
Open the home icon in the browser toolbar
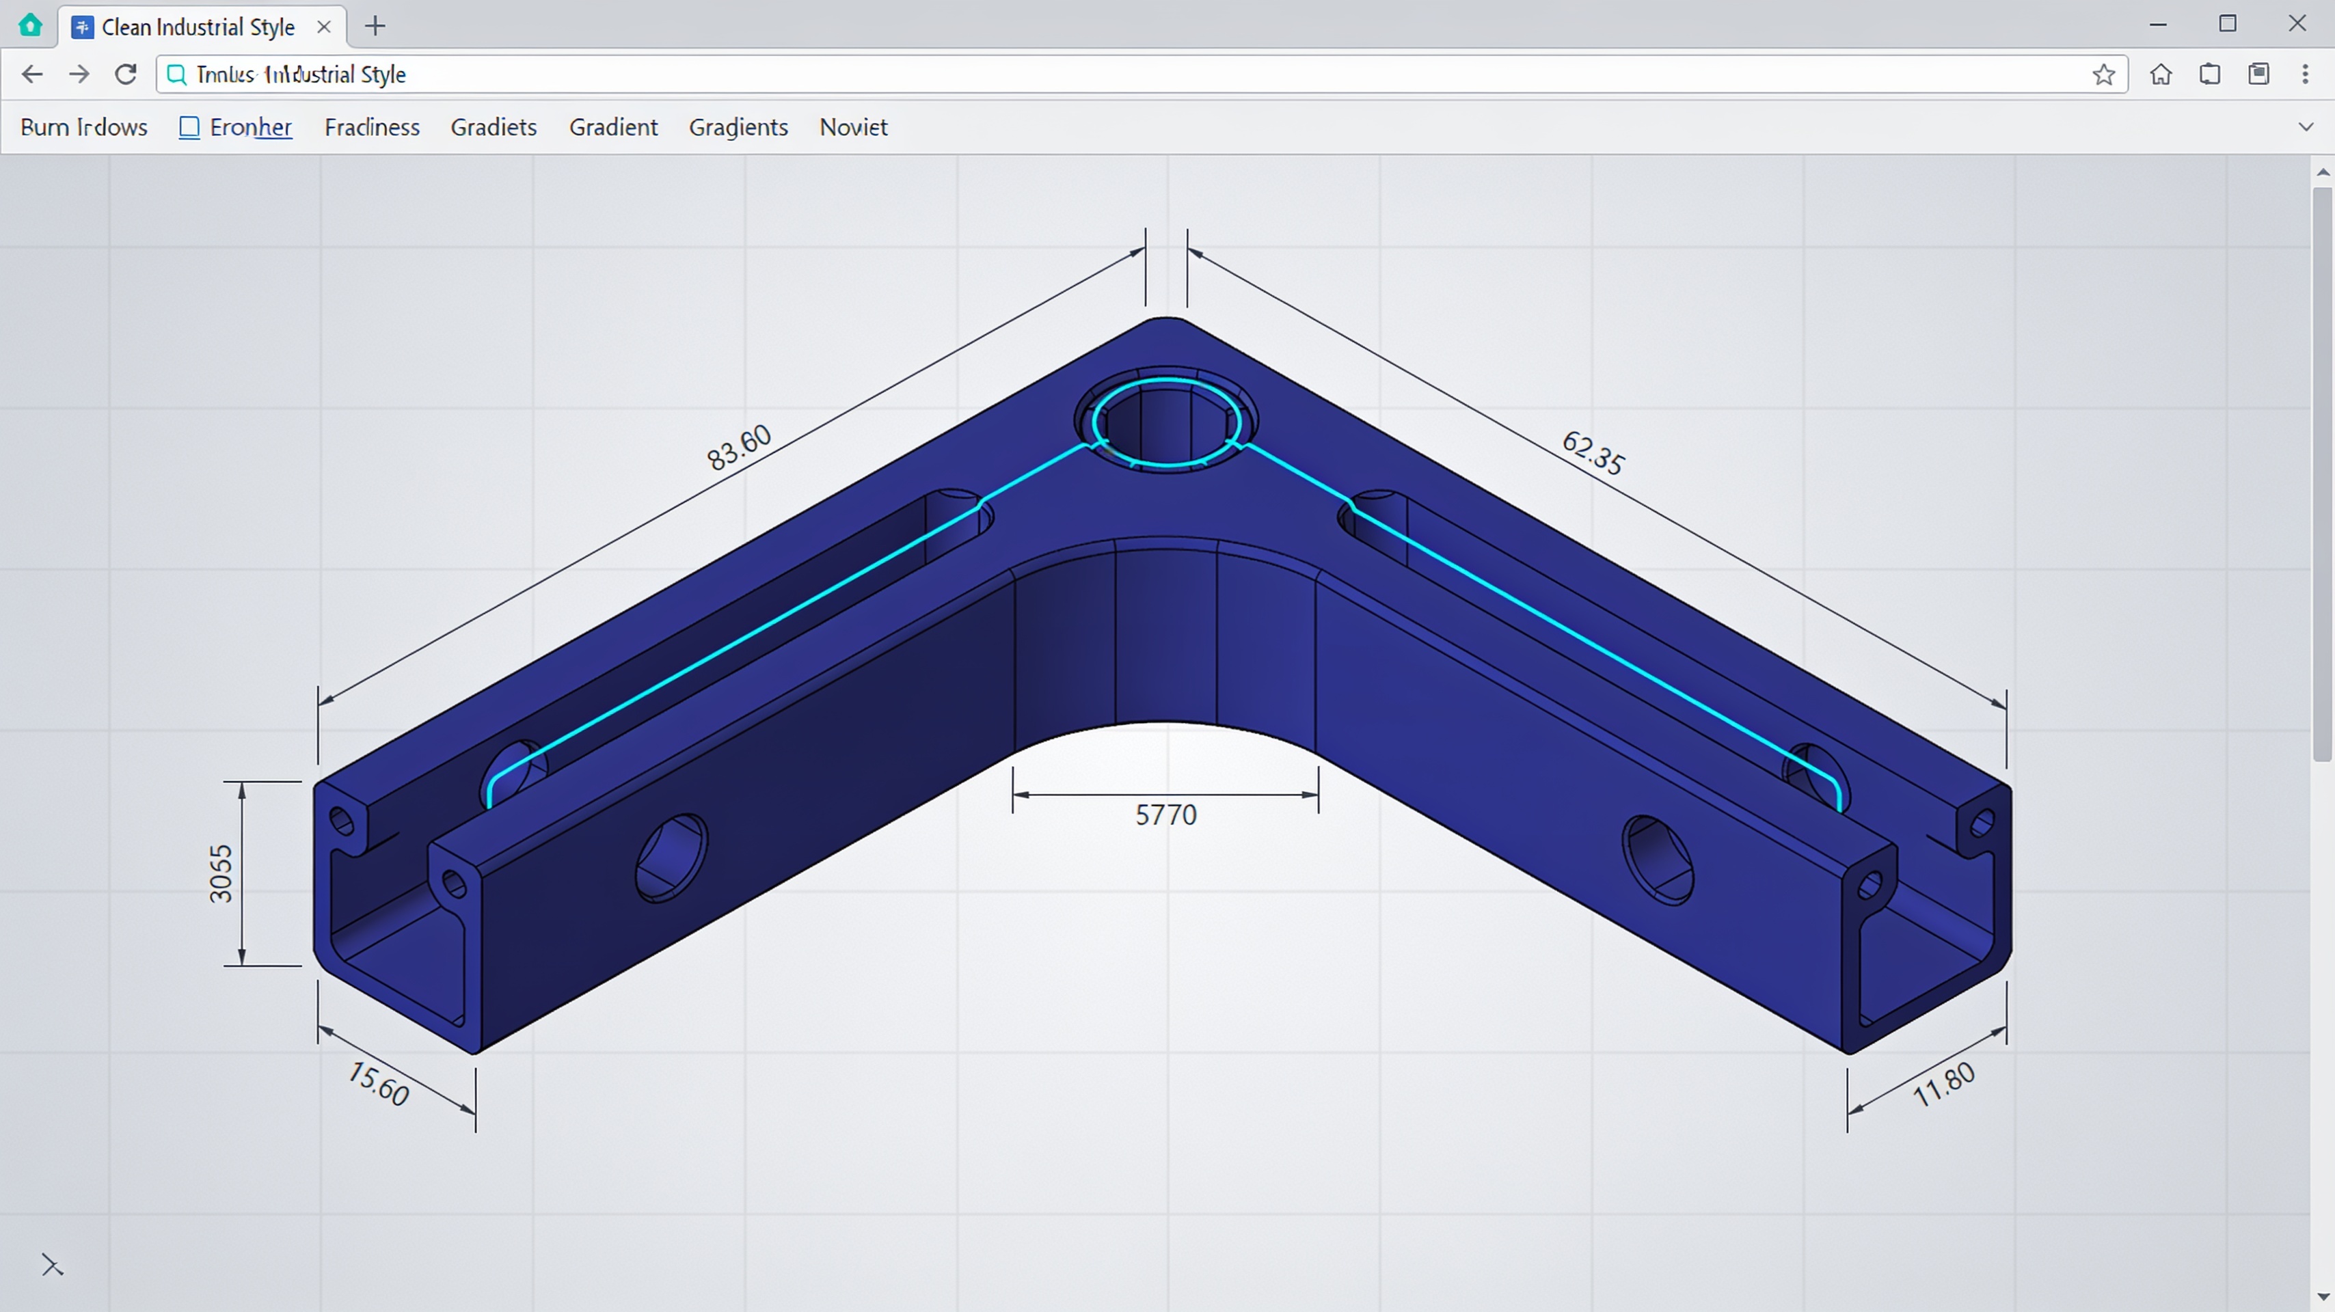coord(2161,74)
